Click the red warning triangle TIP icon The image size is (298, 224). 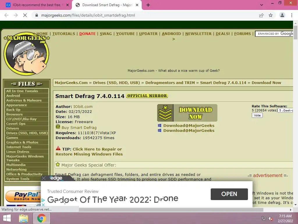[x=58, y=148]
